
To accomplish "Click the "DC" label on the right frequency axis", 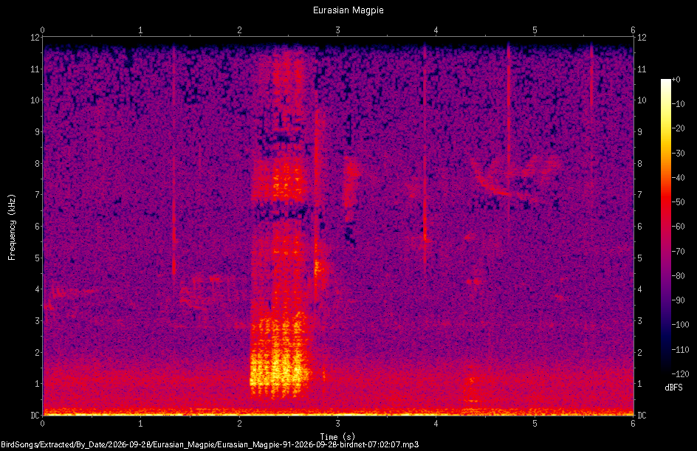I will pyautogui.click(x=642, y=416).
